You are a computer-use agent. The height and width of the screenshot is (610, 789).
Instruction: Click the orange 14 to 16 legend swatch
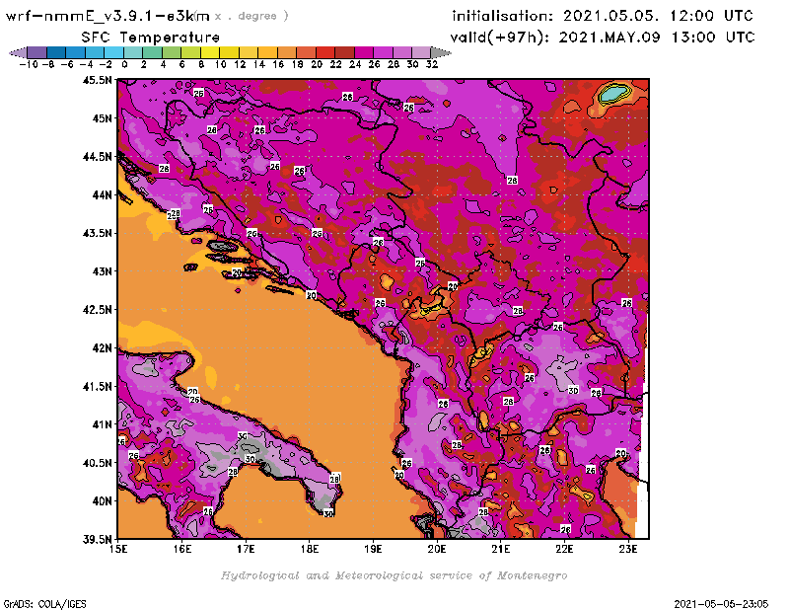coord(267,53)
